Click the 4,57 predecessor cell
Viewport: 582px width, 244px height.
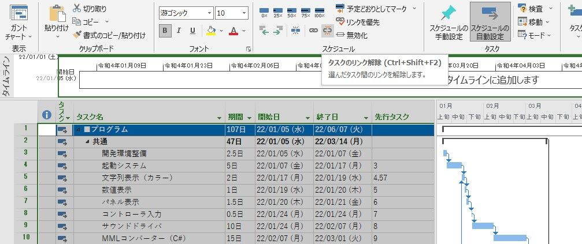point(403,178)
